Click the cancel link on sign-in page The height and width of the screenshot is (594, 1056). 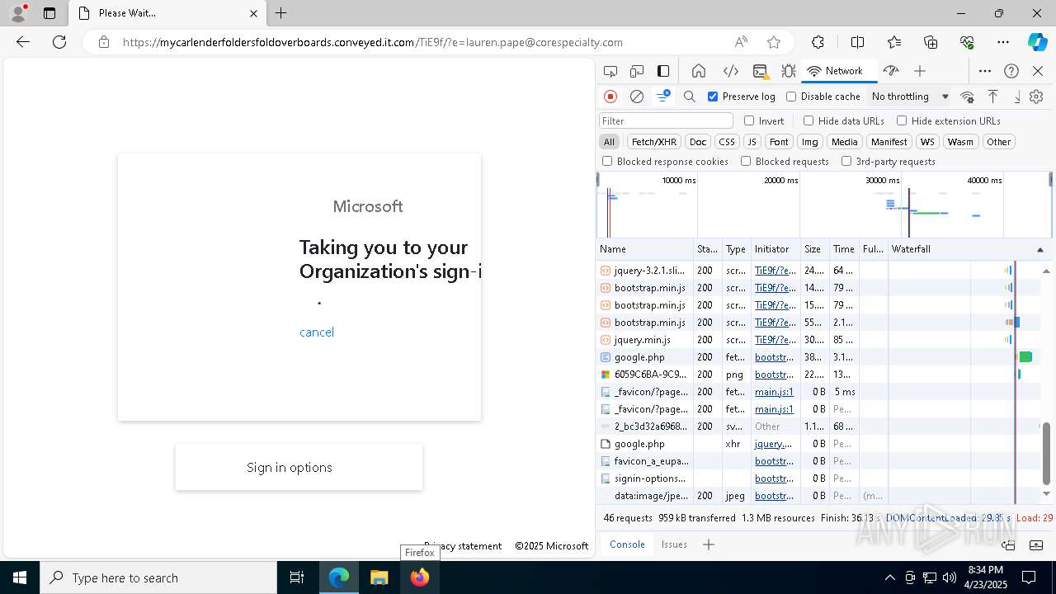click(x=317, y=332)
